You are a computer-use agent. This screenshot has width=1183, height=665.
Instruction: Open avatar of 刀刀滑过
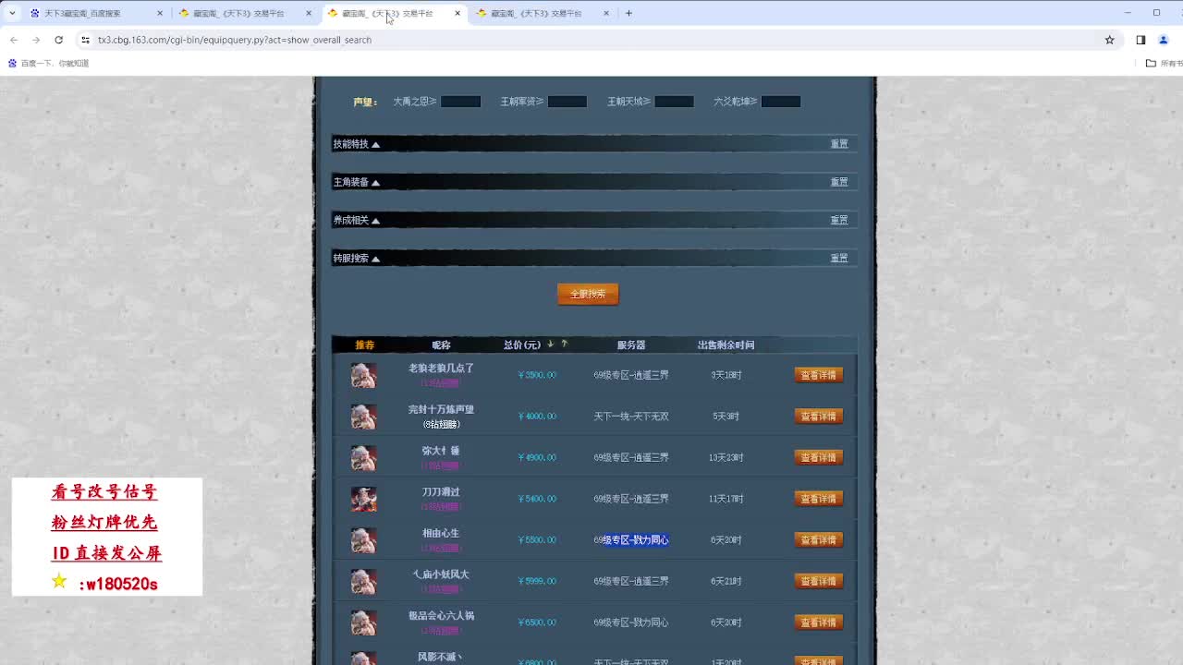[x=363, y=499]
